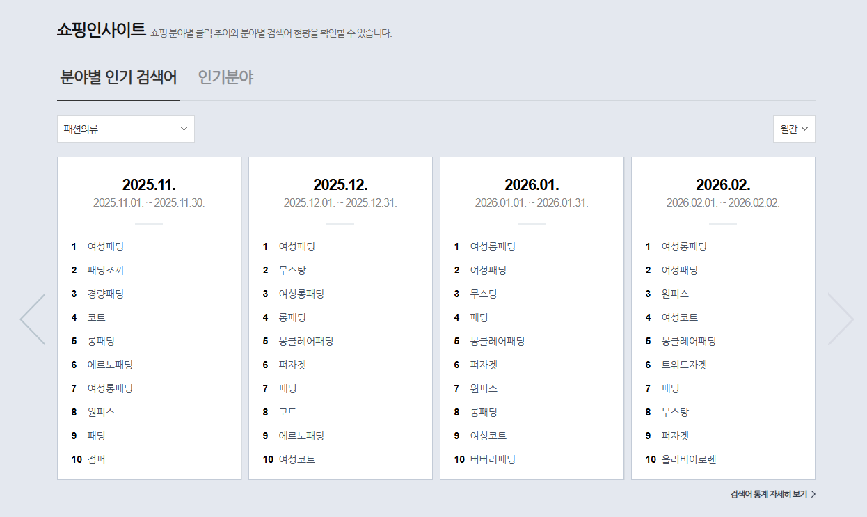This screenshot has height=517, width=867.
Task: Switch to the 인기분야 tab
Action: (x=225, y=77)
